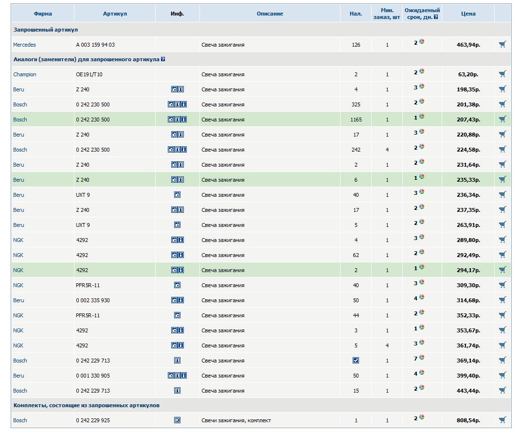Open NGK link in 289,80р. row
This screenshot has height=431, width=521.
click(18, 240)
